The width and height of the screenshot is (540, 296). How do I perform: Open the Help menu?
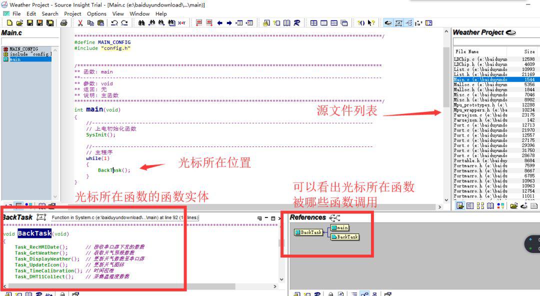(x=161, y=14)
